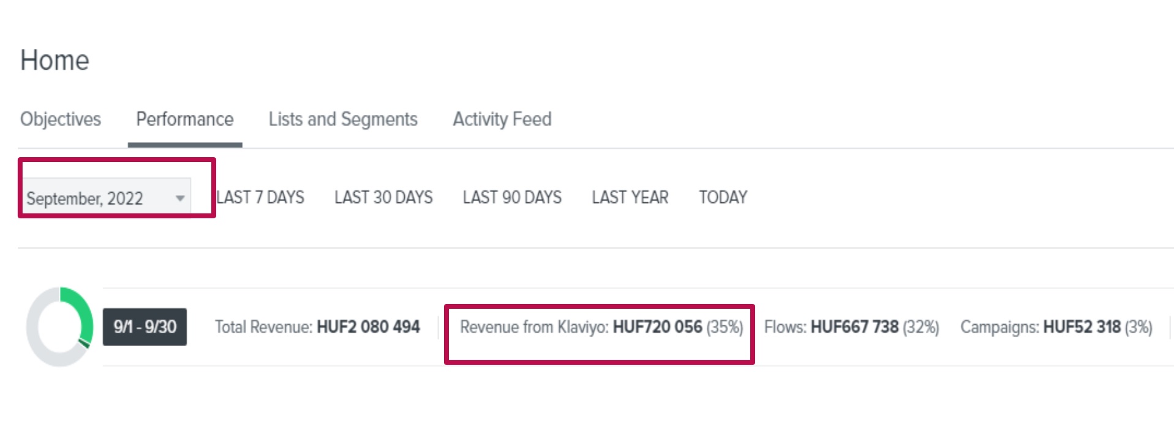Pick the LAST 90 DAYS range

click(512, 198)
